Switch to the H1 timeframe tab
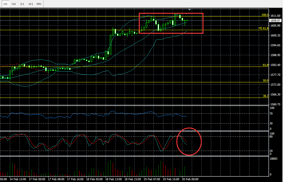Screen dimensions: 283x182 pyautogui.click(x=5, y=4)
